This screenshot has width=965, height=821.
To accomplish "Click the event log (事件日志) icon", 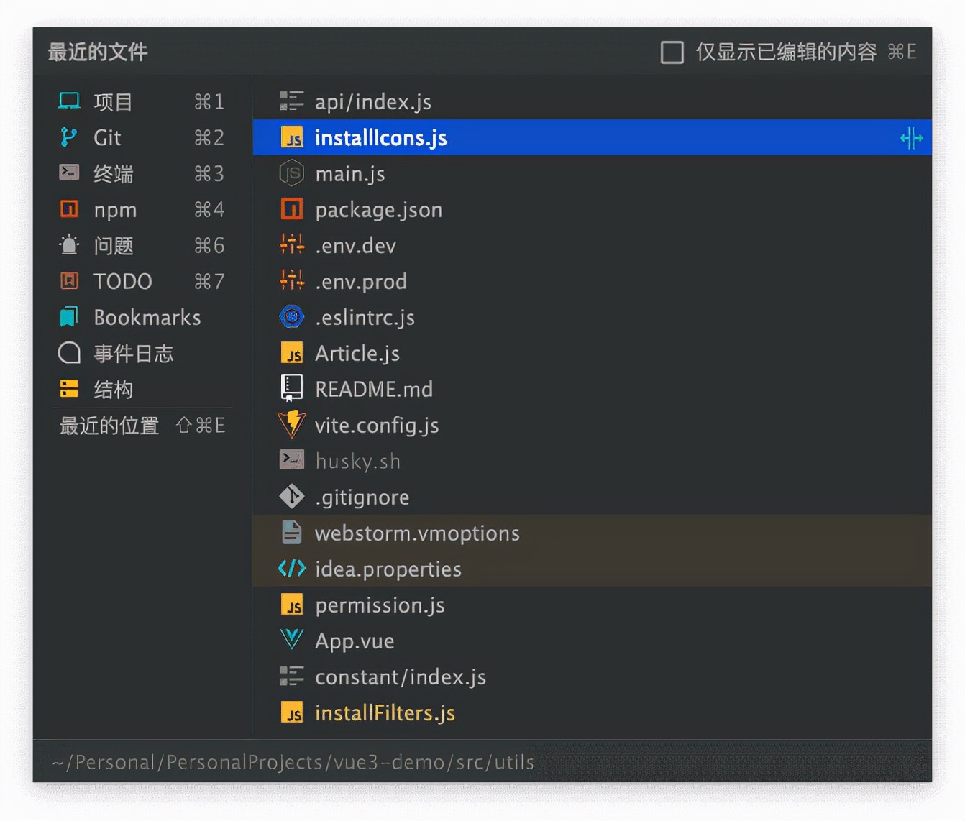I will 69,353.
